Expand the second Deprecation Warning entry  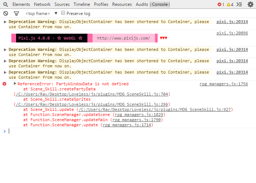[x=5, y=50]
